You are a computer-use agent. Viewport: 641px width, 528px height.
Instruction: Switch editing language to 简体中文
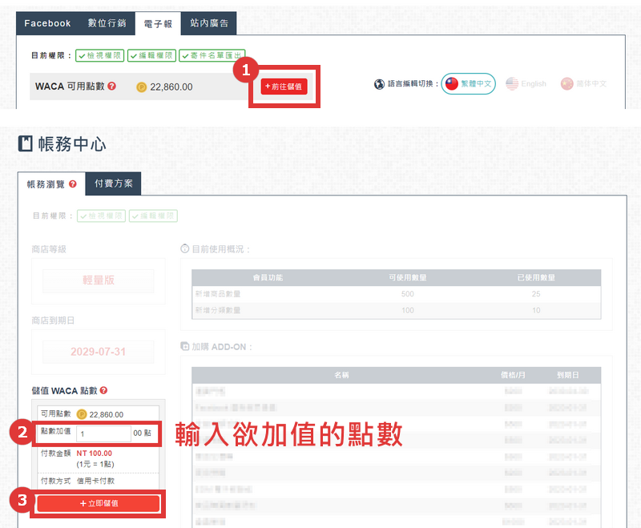[583, 84]
